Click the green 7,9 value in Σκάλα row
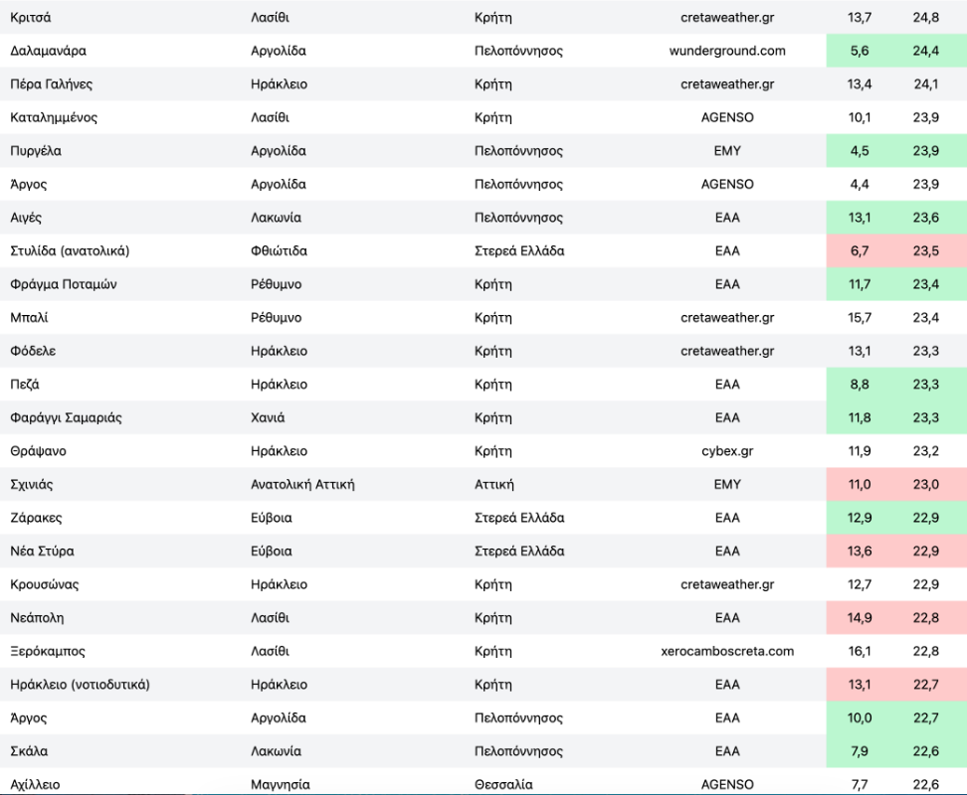967x795 pixels. pos(860,751)
